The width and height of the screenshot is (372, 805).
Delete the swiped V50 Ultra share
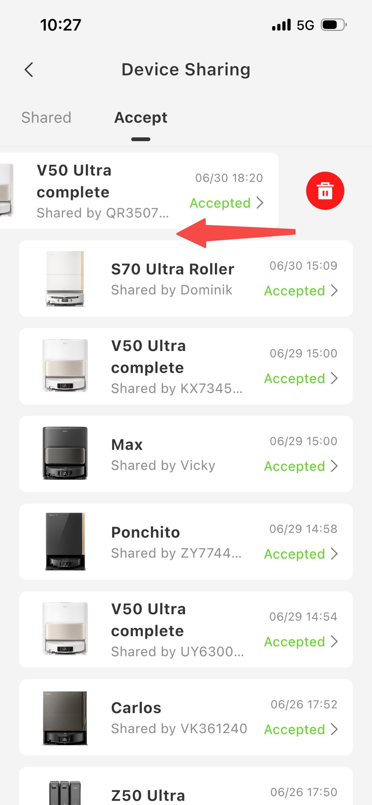(x=325, y=190)
